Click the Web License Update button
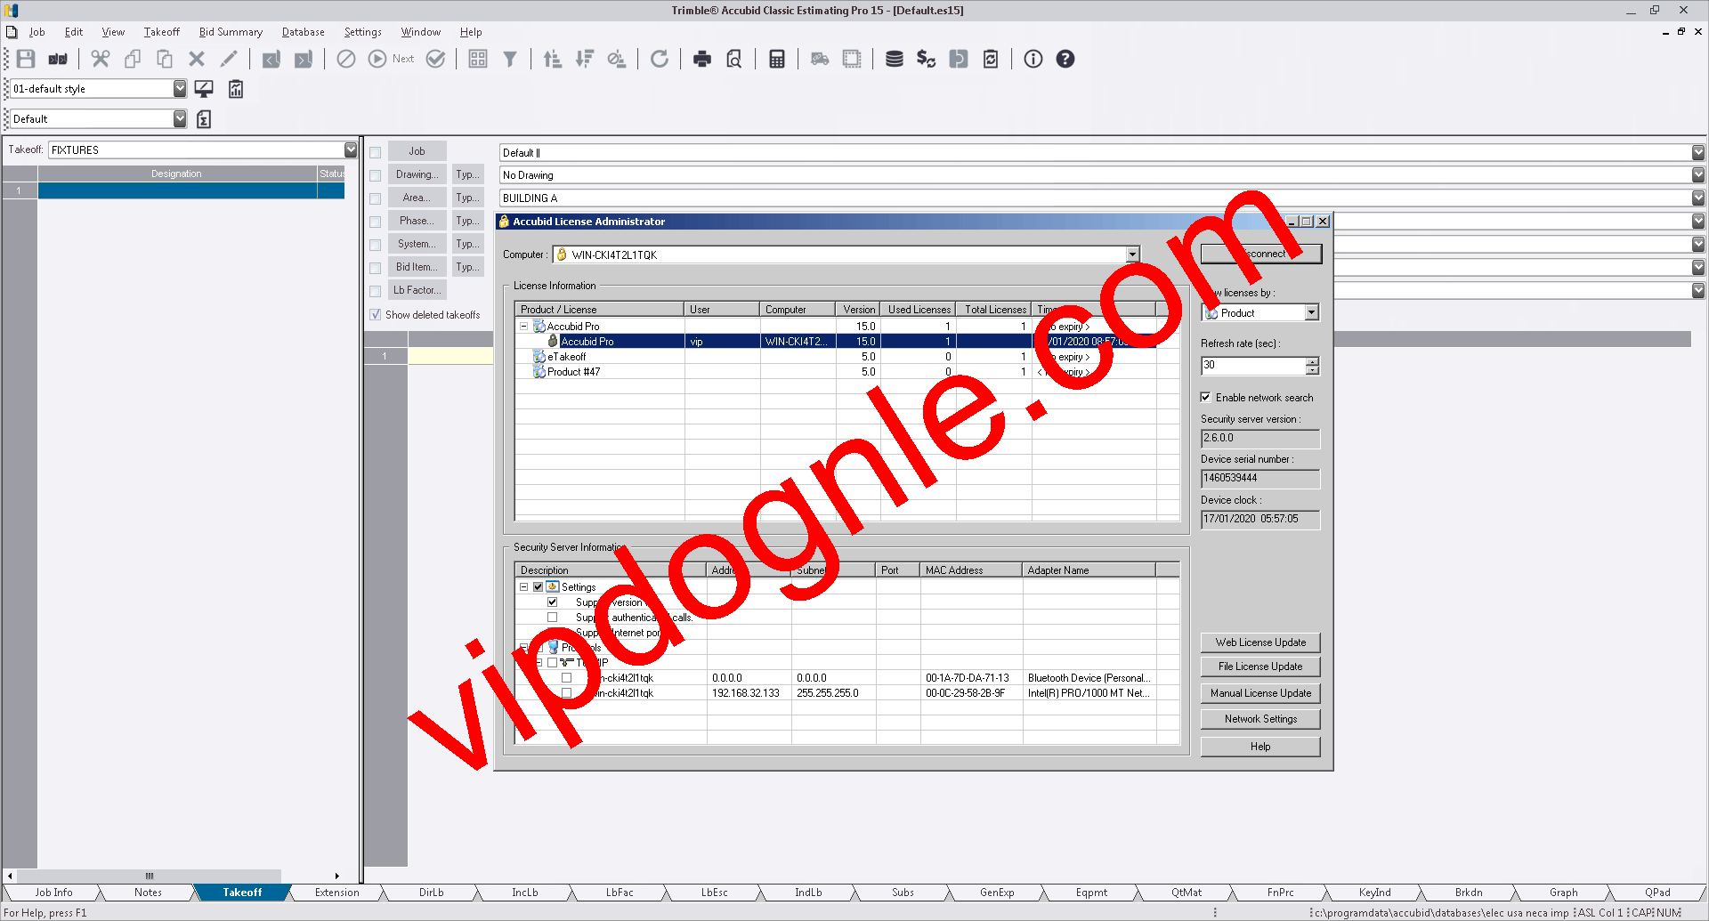 tap(1260, 642)
